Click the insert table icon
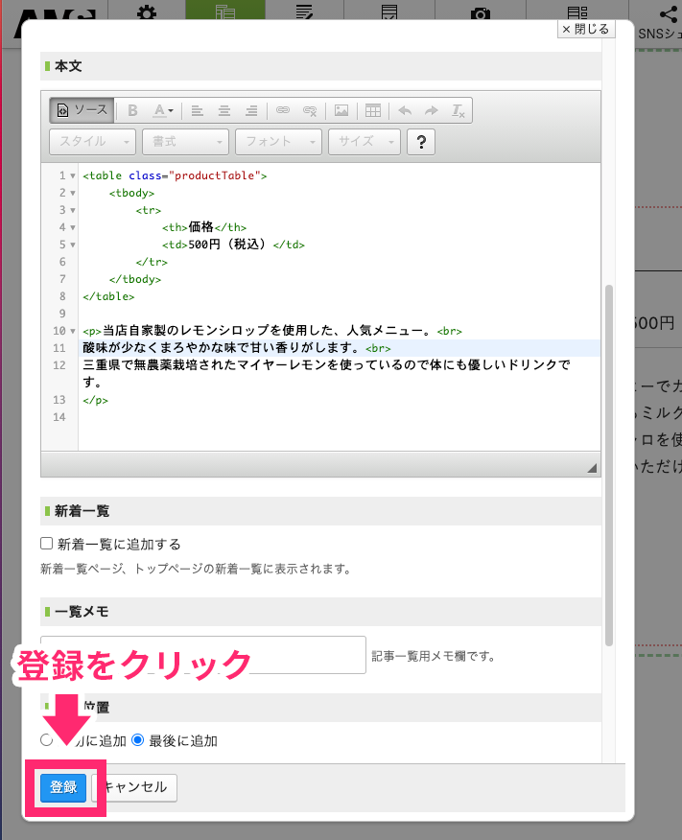682x840 pixels. click(373, 110)
